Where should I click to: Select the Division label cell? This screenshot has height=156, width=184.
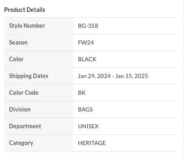(38, 109)
